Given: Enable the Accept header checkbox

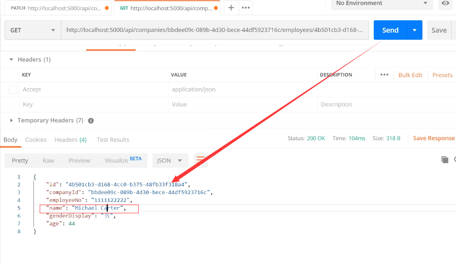Looking at the screenshot, I should pos(13,90).
